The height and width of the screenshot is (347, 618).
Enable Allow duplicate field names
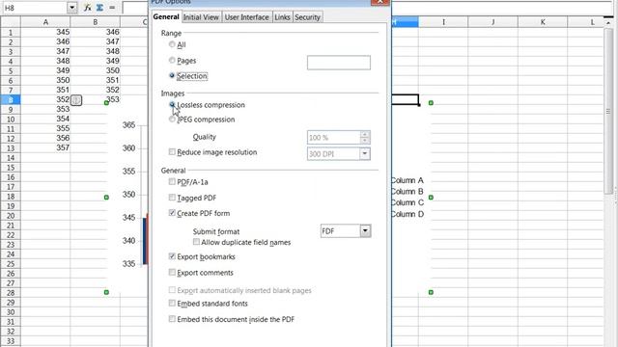pos(196,242)
